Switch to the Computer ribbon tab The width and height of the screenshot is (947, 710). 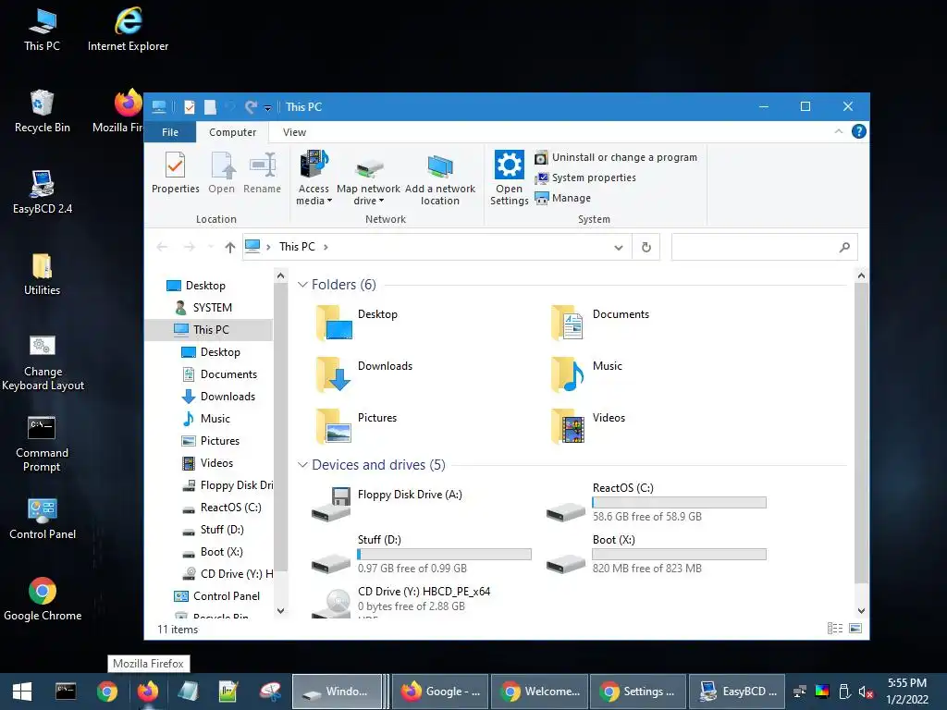pos(232,132)
